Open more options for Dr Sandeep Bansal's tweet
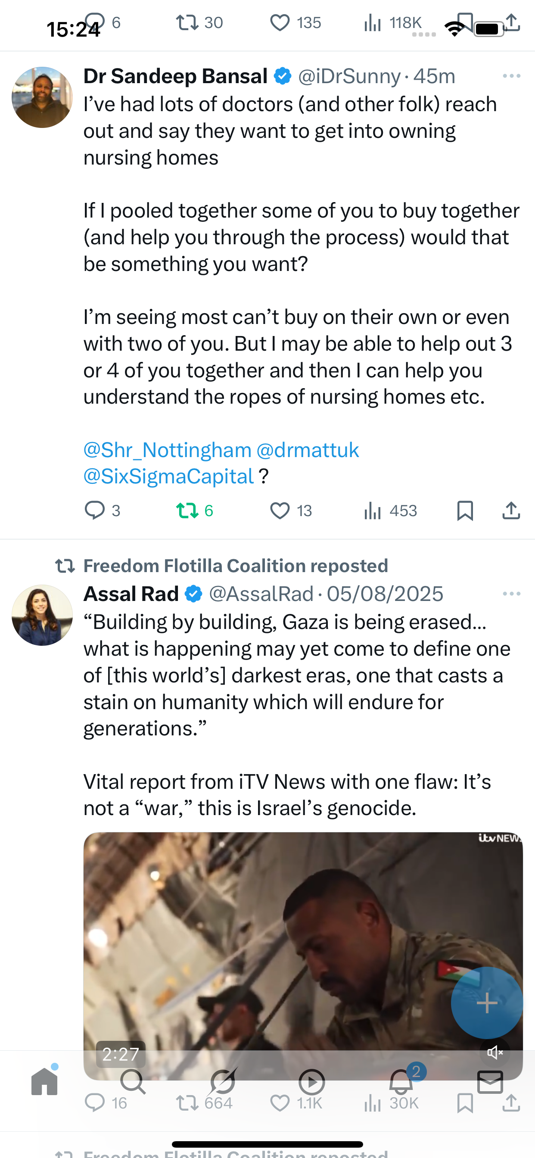 pos(511,76)
